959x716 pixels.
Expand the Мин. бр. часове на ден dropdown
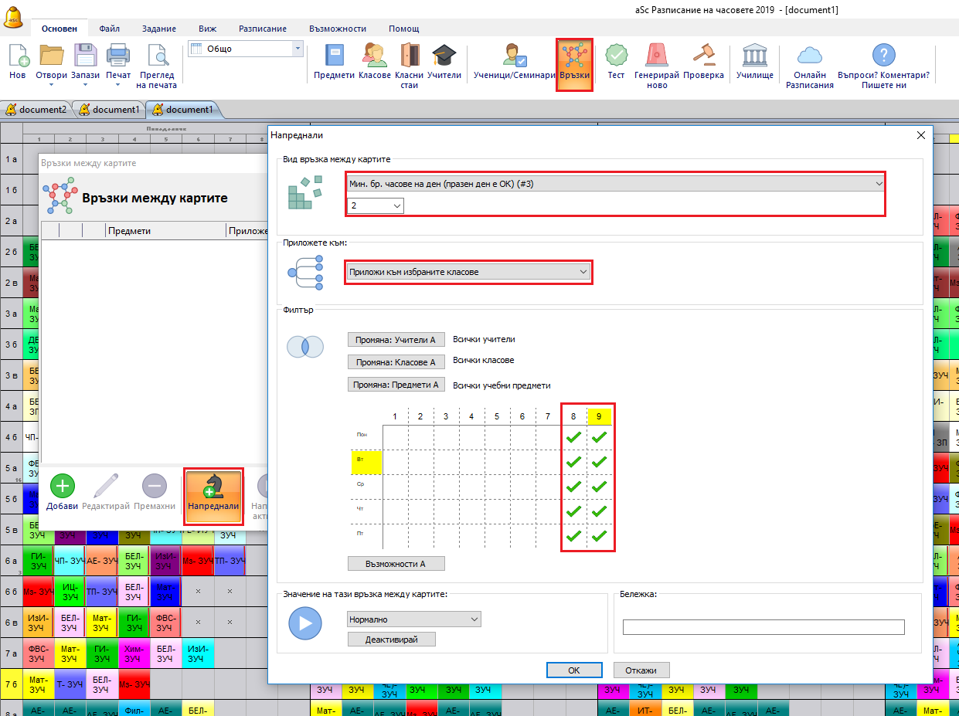tap(614, 184)
